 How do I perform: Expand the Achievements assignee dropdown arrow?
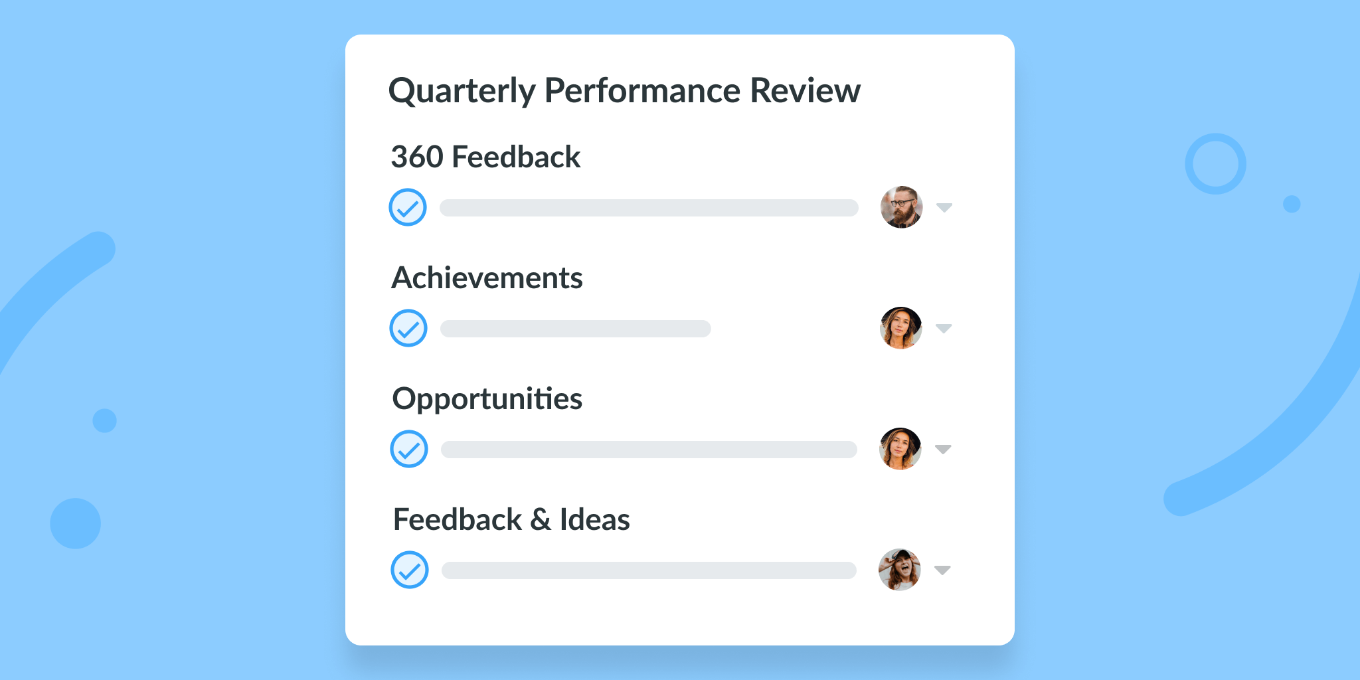pos(944,328)
